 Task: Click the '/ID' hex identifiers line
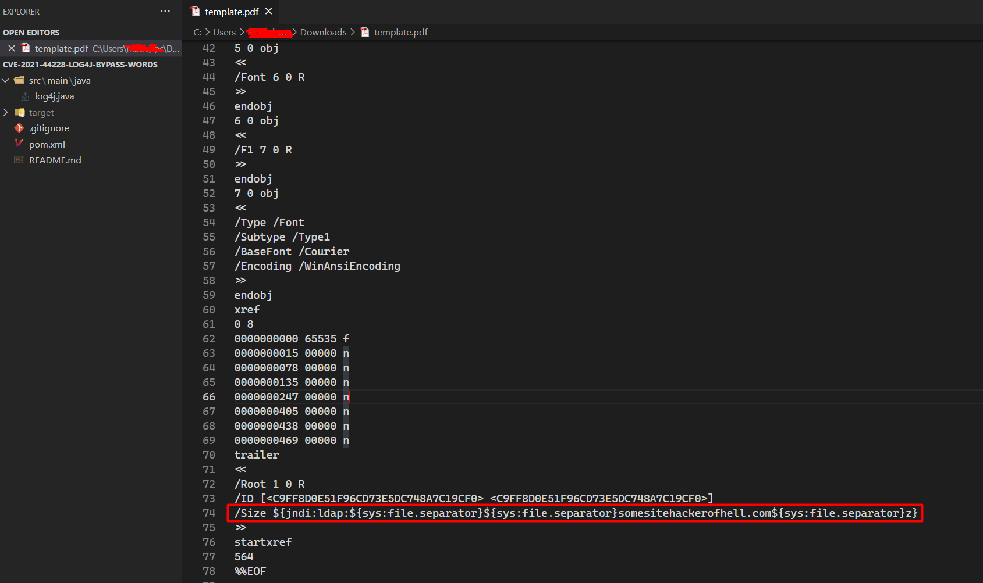(x=474, y=499)
